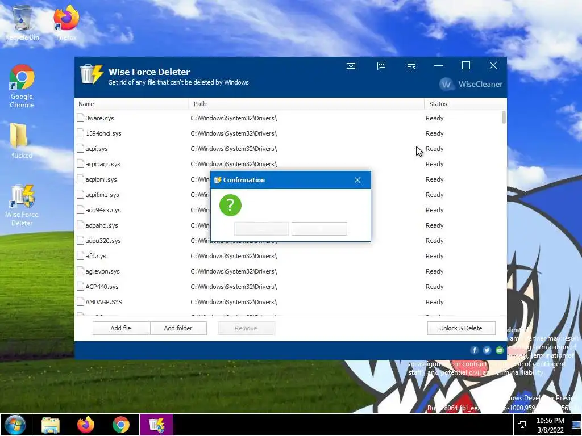Select the acpi.sys file entry

click(x=288, y=149)
